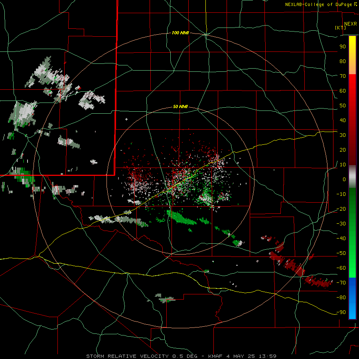The width and height of the screenshot is (359, 359).
Task: Click the "[KT]" units label
Action: 341,28
